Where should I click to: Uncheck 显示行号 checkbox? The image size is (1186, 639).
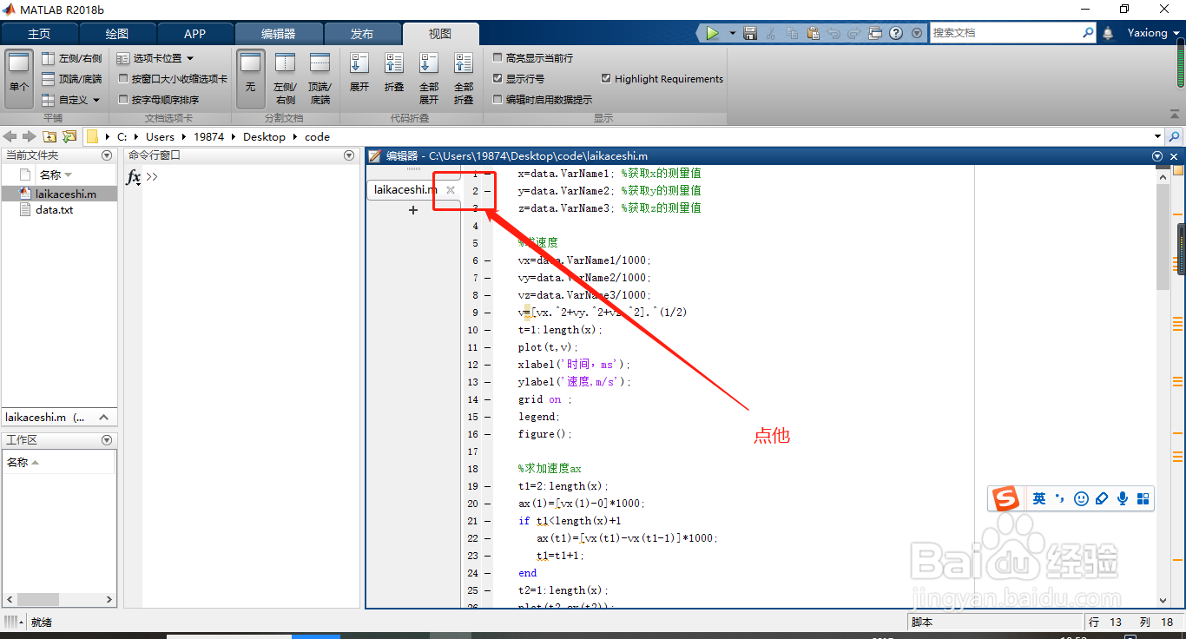click(497, 78)
